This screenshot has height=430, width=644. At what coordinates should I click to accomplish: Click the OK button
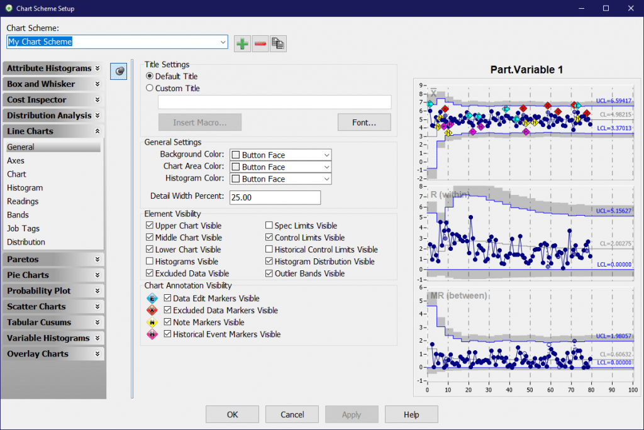tap(232, 415)
